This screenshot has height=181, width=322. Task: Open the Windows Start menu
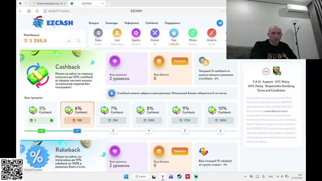click(x=126, y=176)
